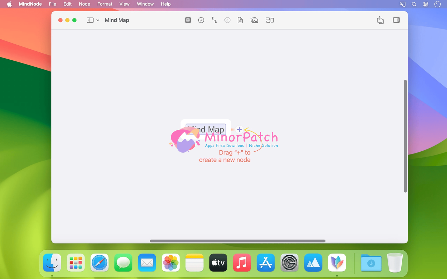Open the Focus Mode toolbar icon
The width and height of the screenshot is (447, 279).
[188, 20]
